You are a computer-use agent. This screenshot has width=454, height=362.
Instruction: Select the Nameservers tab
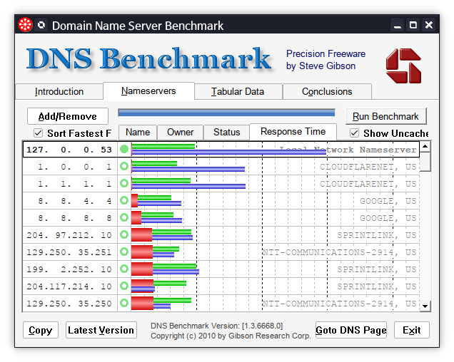coord(148,91)
